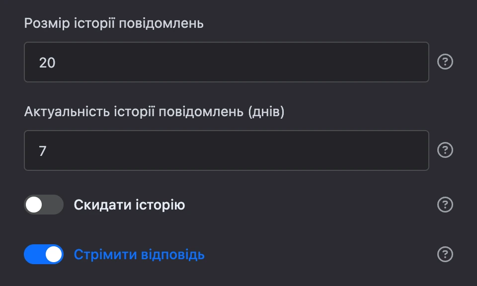Click the Скидати історію text label
This screenshot has width=477, height=286.
129,205
